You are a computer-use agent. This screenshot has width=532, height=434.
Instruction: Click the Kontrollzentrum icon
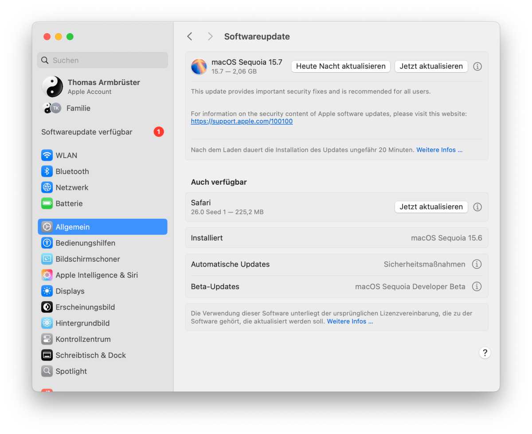point(47,339)
